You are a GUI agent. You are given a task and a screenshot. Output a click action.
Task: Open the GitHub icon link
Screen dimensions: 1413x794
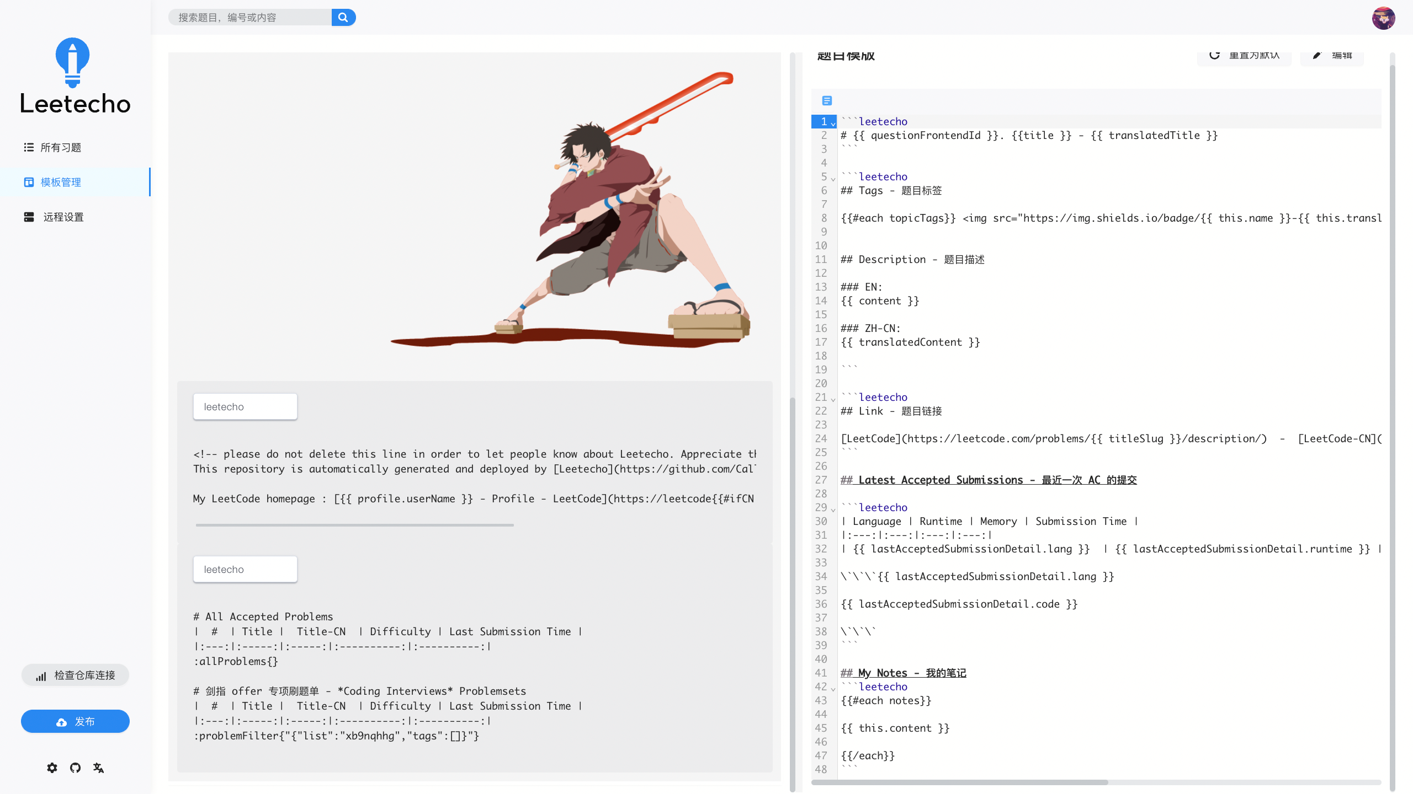(75, 768)
